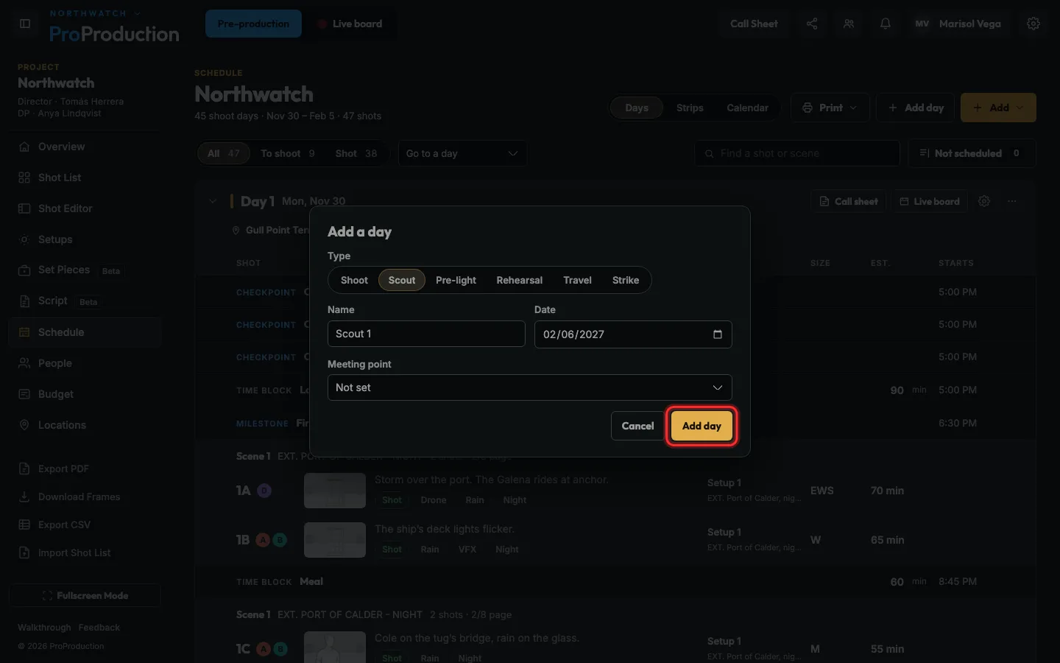This screenshot has width=1060, height=663.
Task: Click Fullscreen Mode button
Action: point(85,595)
